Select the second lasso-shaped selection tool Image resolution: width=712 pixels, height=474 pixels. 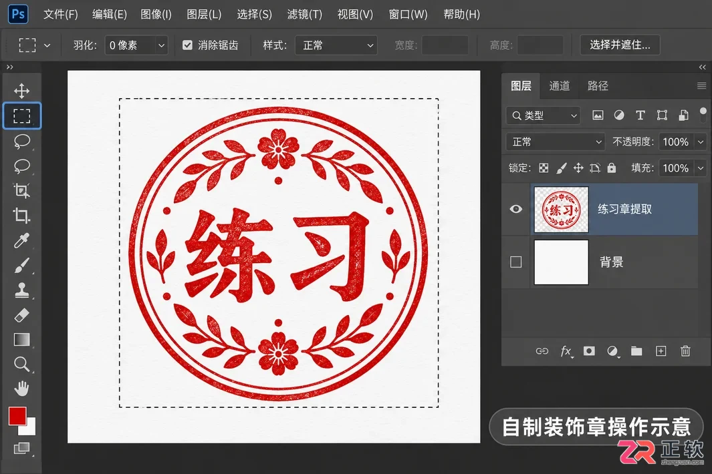point(22,166)
